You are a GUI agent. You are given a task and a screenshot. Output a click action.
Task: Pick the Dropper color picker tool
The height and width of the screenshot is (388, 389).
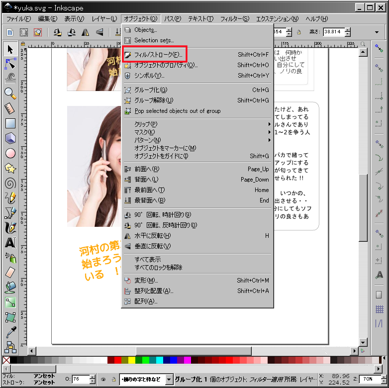(x=10, y=332)
